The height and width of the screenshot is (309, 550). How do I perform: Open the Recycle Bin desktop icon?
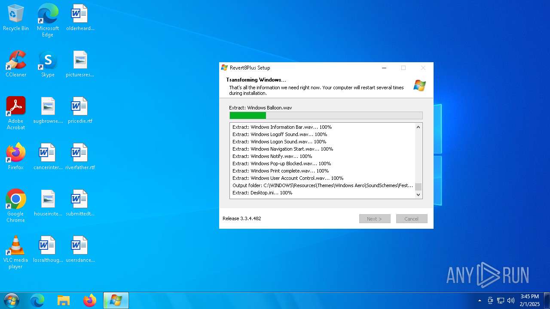pyautogui.click(x=16, y=18)
